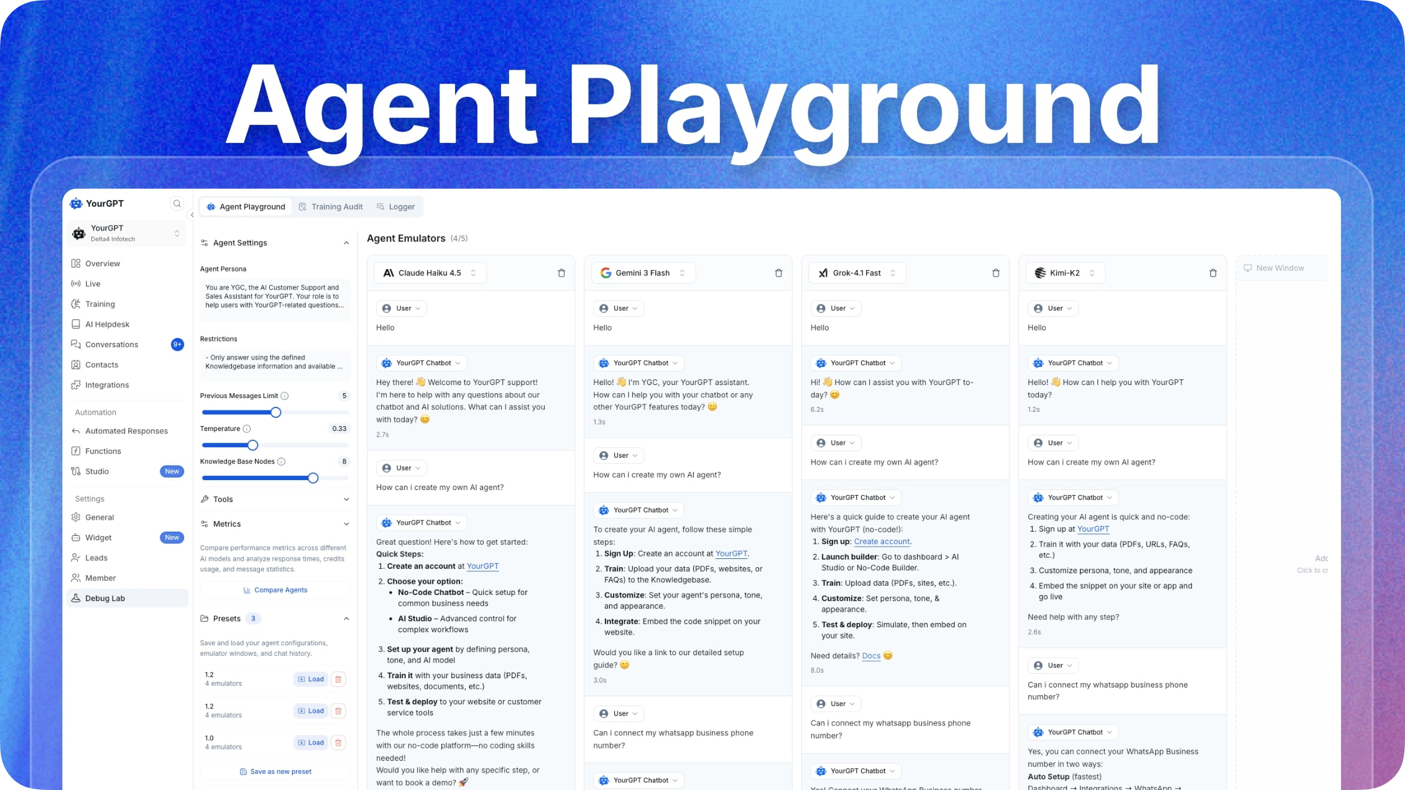Expand the Metrics section chevron
Screen dimensions: 1405x790
pos(346,525)
